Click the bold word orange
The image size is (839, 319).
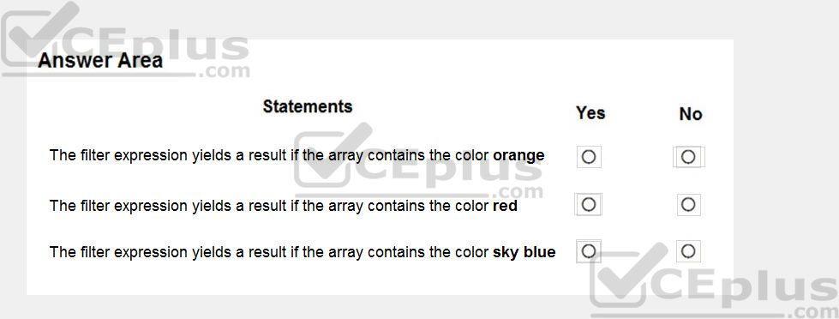pyautogui.click(x=518, y=156)
